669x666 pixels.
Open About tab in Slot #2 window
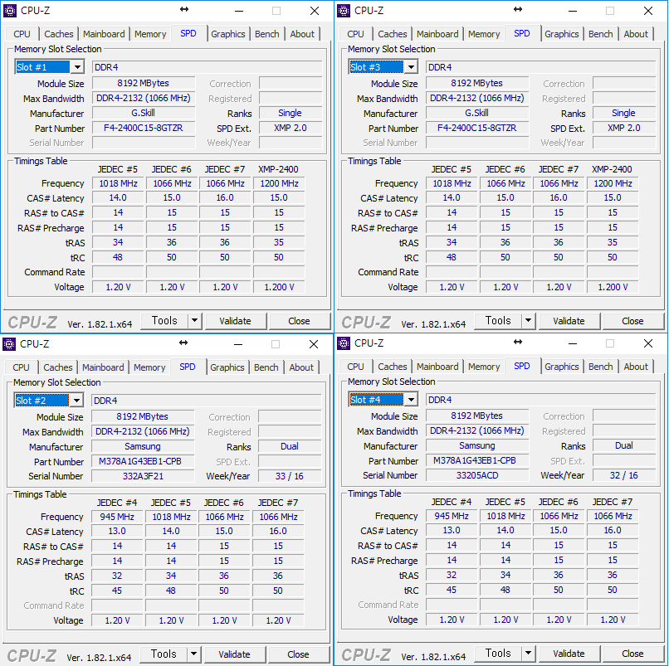coord(301,367)
